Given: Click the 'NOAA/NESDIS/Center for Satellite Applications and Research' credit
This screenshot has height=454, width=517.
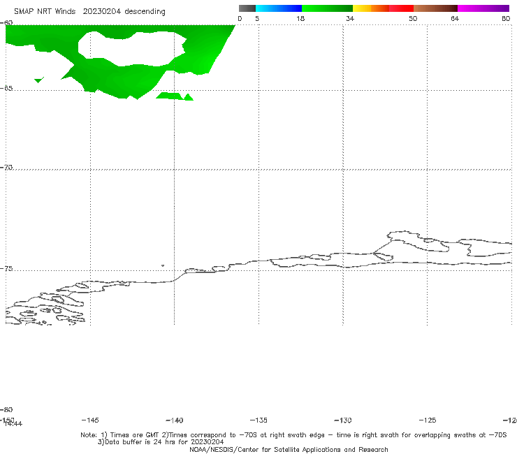Looking at the screenshot, I should [x=289, y=449].
